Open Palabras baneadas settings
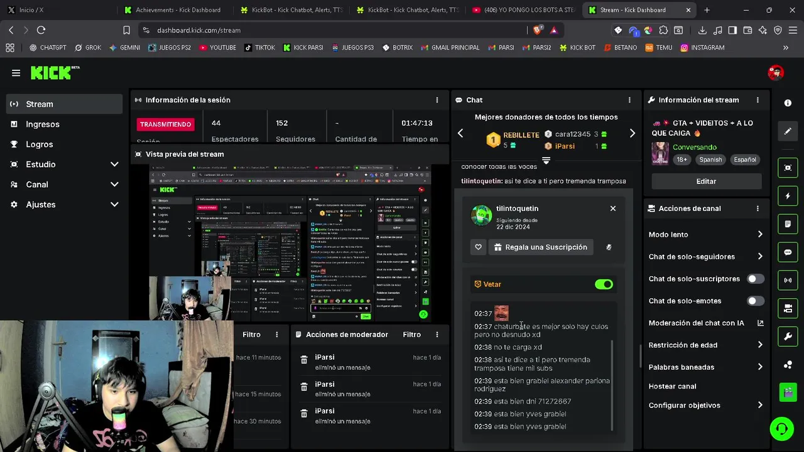Image resolution: width=804 pixels, height=452 pixels. click(706, 367)
